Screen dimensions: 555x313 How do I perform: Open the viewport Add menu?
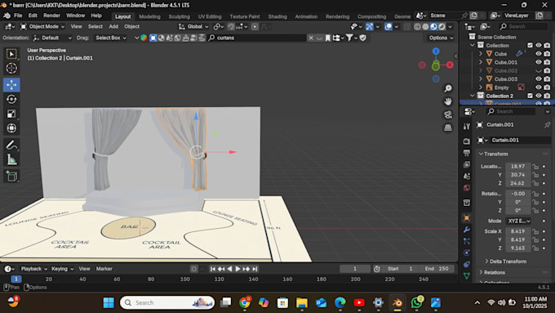point(113,27)
